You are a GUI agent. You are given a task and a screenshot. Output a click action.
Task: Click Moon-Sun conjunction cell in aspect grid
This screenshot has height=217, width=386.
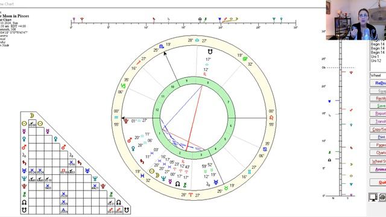coord(32,124)
